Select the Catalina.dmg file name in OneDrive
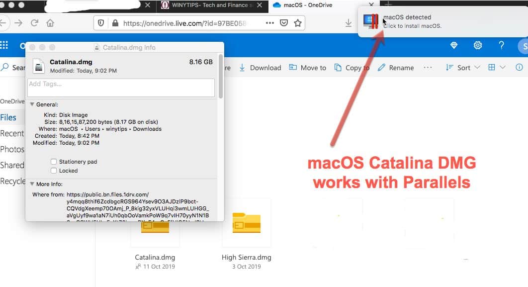This screenshot has height=287, width=528. 155,257
